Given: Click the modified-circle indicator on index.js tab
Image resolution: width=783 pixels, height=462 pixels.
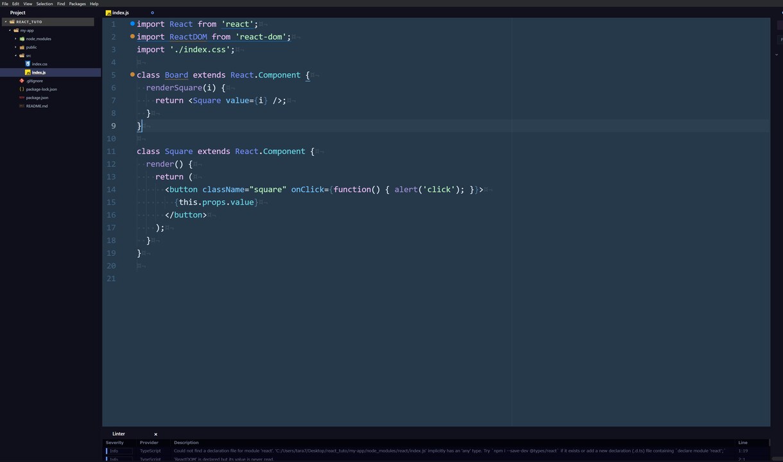Looking at the screenshot, I should (152, 13).
